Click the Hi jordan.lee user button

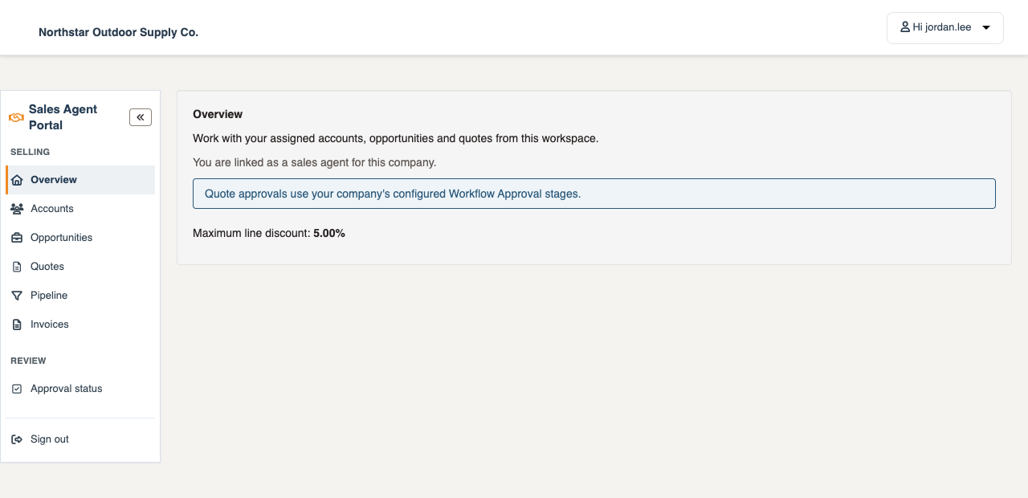[x=945, y=28]
